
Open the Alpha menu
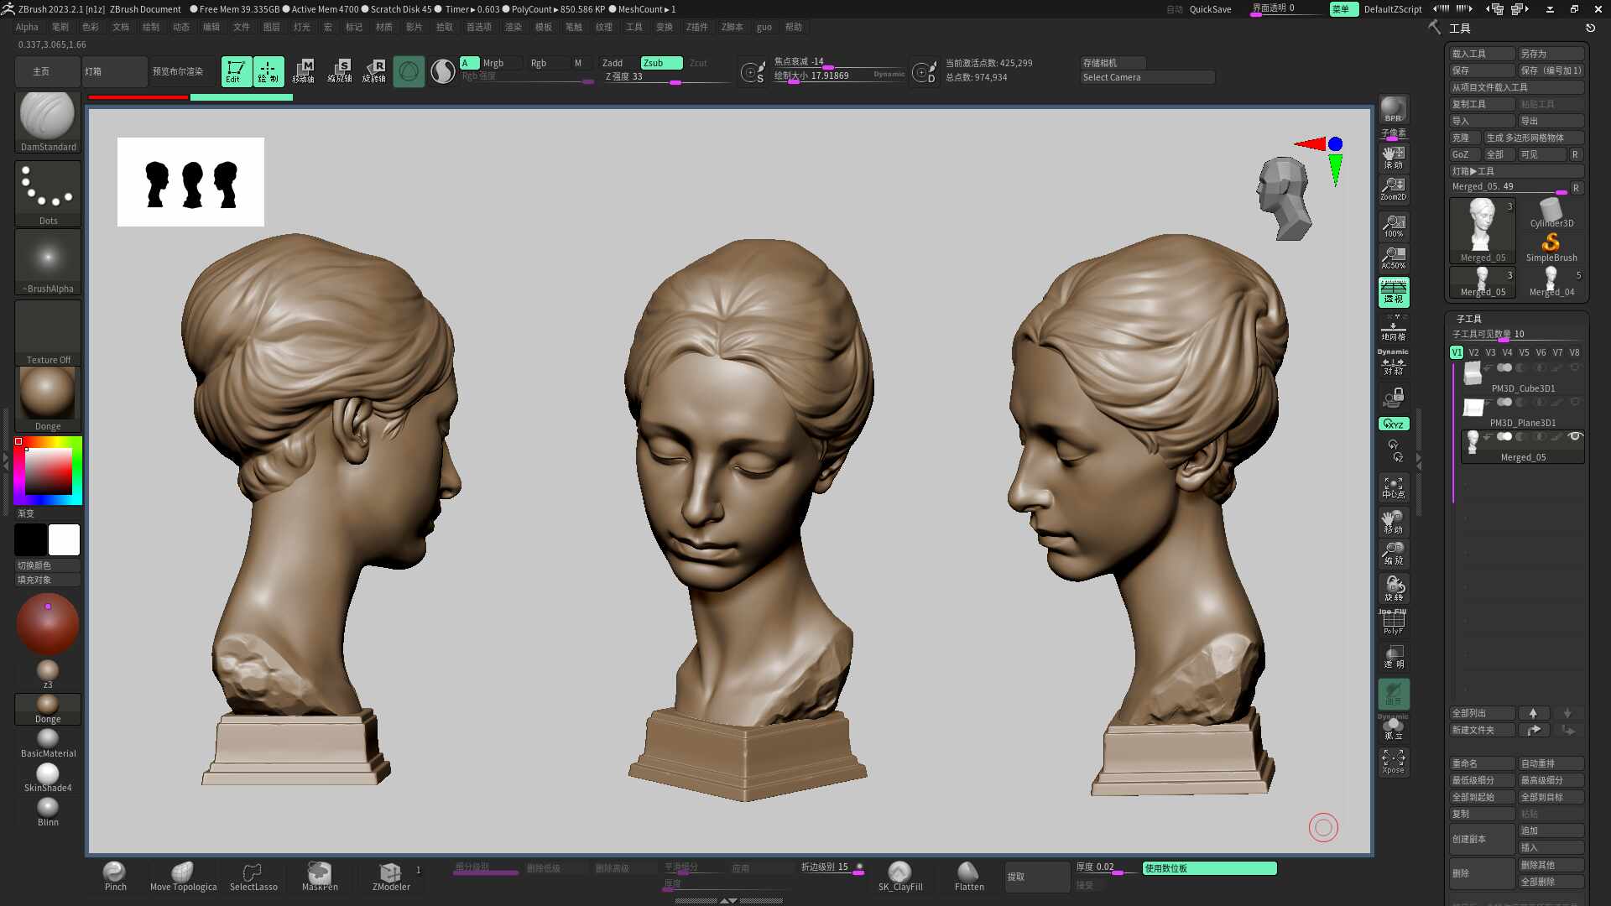[27, 27]
